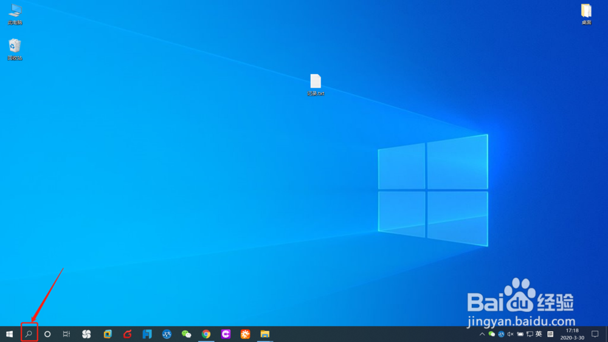Image resolution: width=608 pixels, height=342 pixels.
Task: Open the blue round taskbar app icon
Action: [167, 334]
